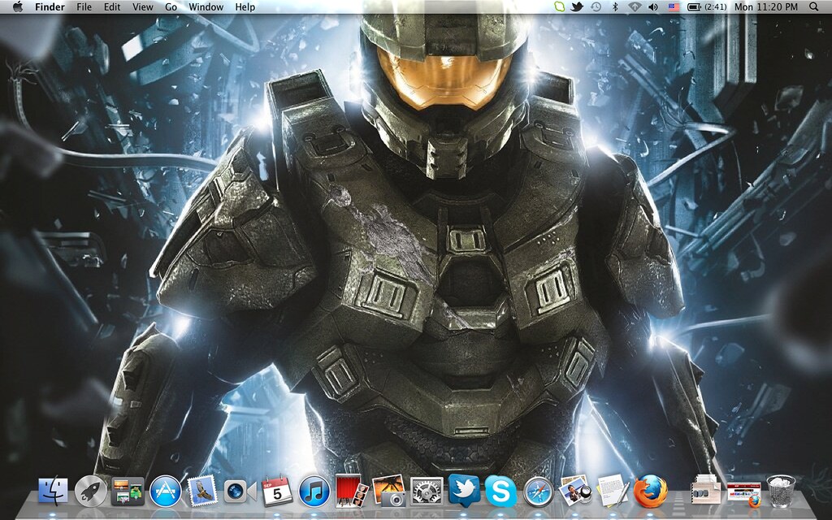Open Mail stamp icon in dock
Screen dimensions: 832x520
[x=202, y=491]
